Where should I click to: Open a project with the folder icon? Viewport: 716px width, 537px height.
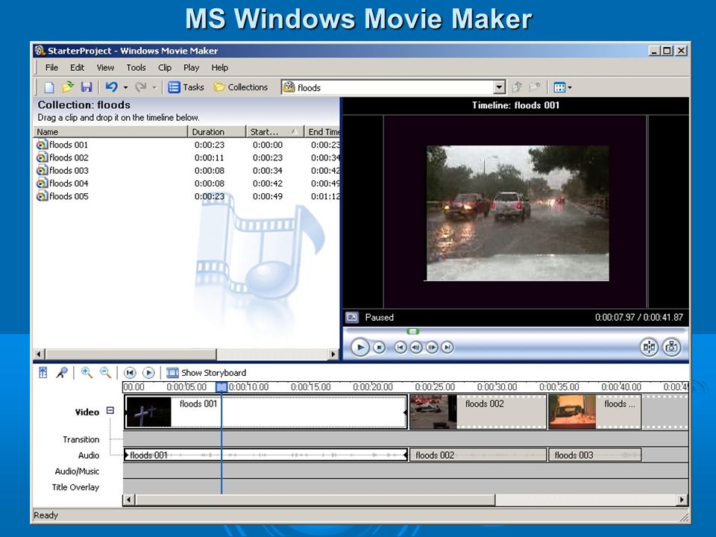tap(68, 87)
